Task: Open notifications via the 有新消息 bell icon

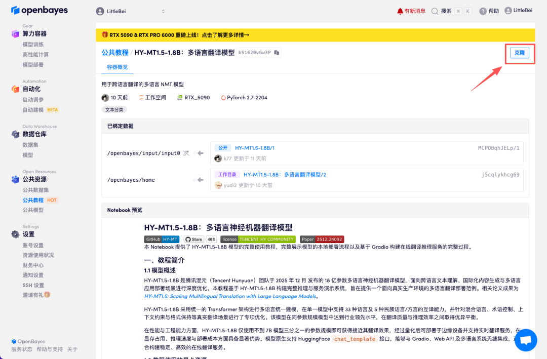Action: pos(400,10)
